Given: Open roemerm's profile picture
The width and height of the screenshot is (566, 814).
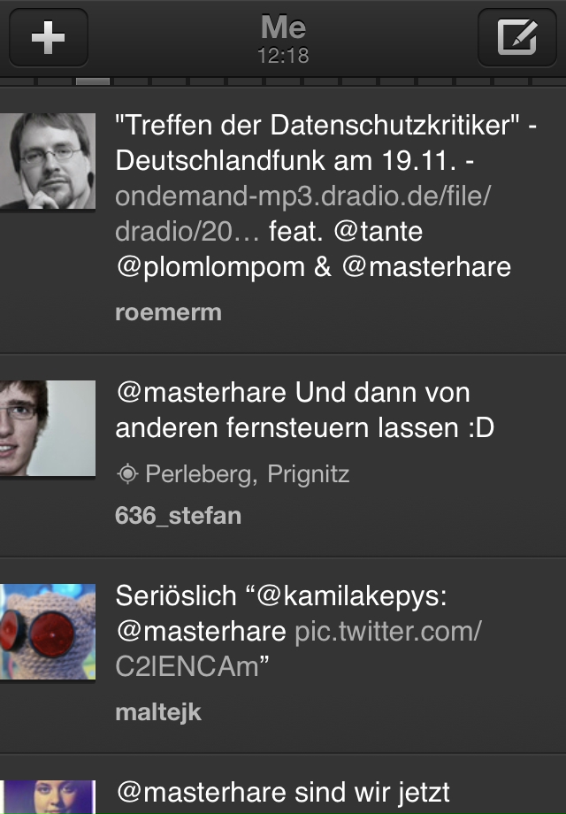Looking at the screenshot, I should pos(48,161).
